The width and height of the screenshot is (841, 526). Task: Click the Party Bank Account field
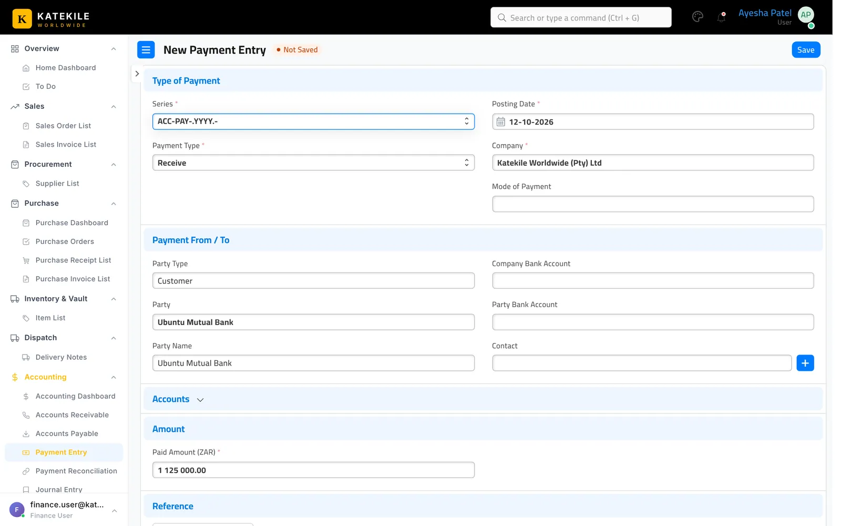coord(653,322)
